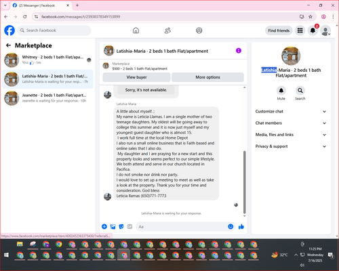The image size is (339, 271).
Task: Expand Customize chat section
Action: point(291,111)
